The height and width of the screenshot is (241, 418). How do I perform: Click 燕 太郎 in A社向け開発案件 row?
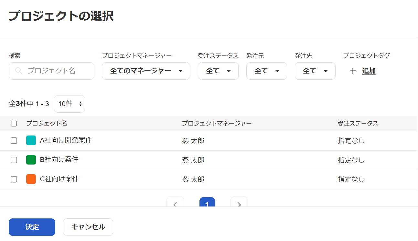pos(193,141)
